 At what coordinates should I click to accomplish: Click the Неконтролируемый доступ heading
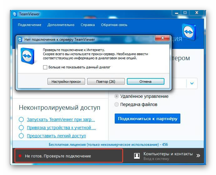pyautogui.click(x=59, y=108)
